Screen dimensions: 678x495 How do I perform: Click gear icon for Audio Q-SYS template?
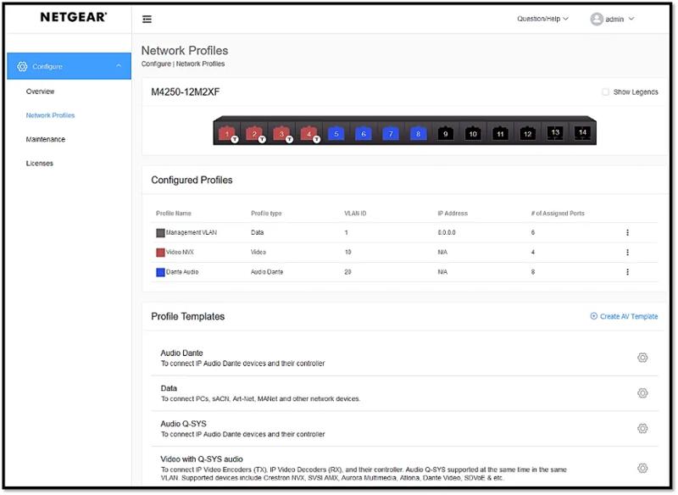642,428
